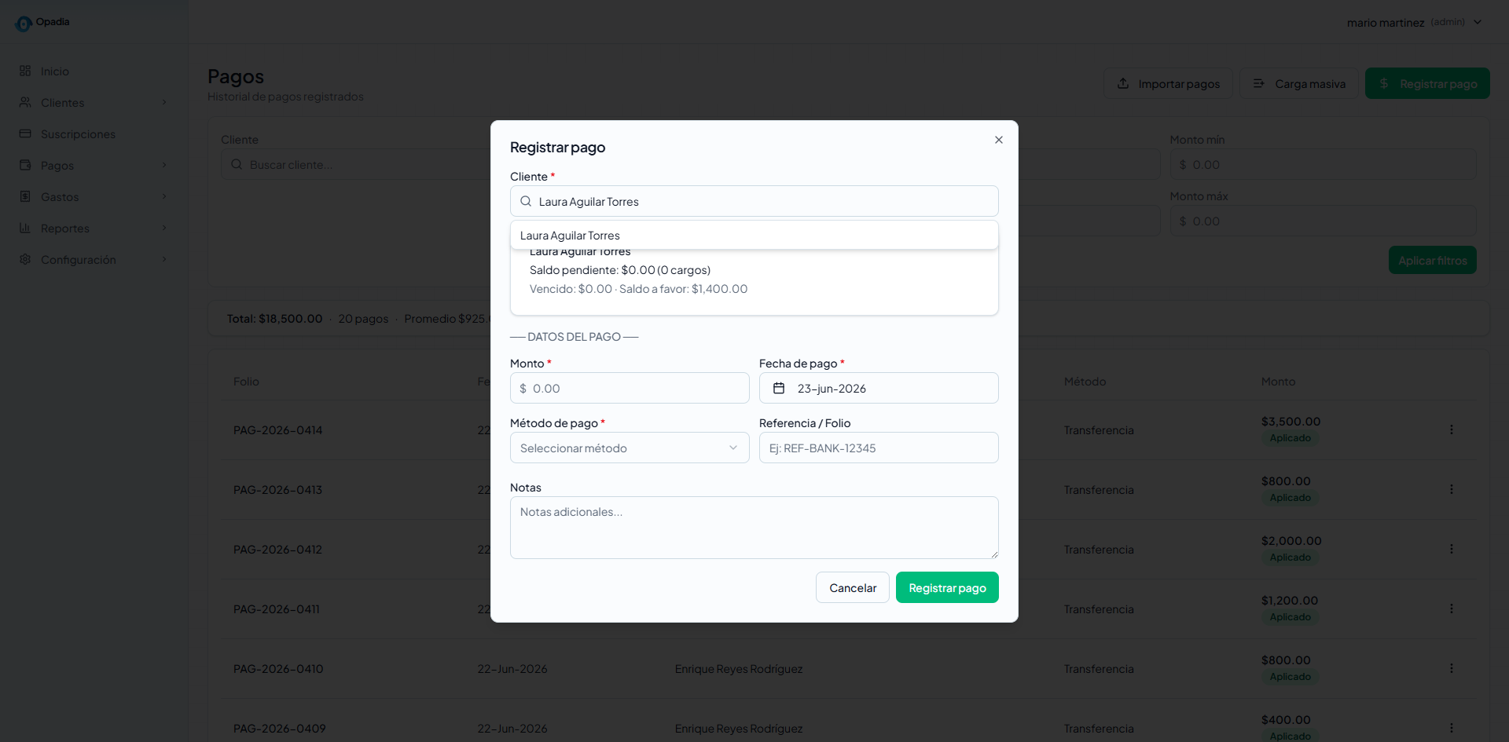
Task: Click Carga masiva button
Action: pyautogui.click(x=1299, y=83)
